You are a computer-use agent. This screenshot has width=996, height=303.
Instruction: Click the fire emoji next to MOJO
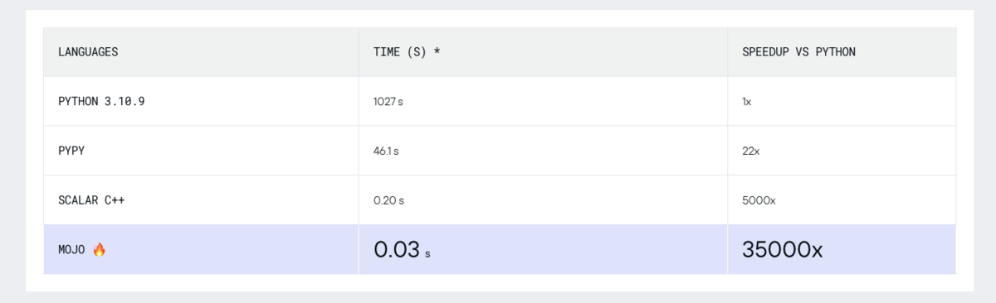point(100,250)
